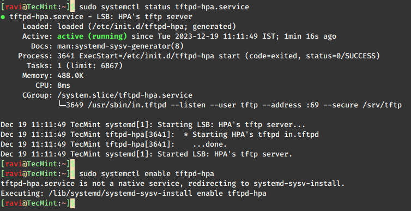Click the man:systemd-sysv-generator(8) docs reference
This screenshot has width=411, height=211.
tap(120, 46)
